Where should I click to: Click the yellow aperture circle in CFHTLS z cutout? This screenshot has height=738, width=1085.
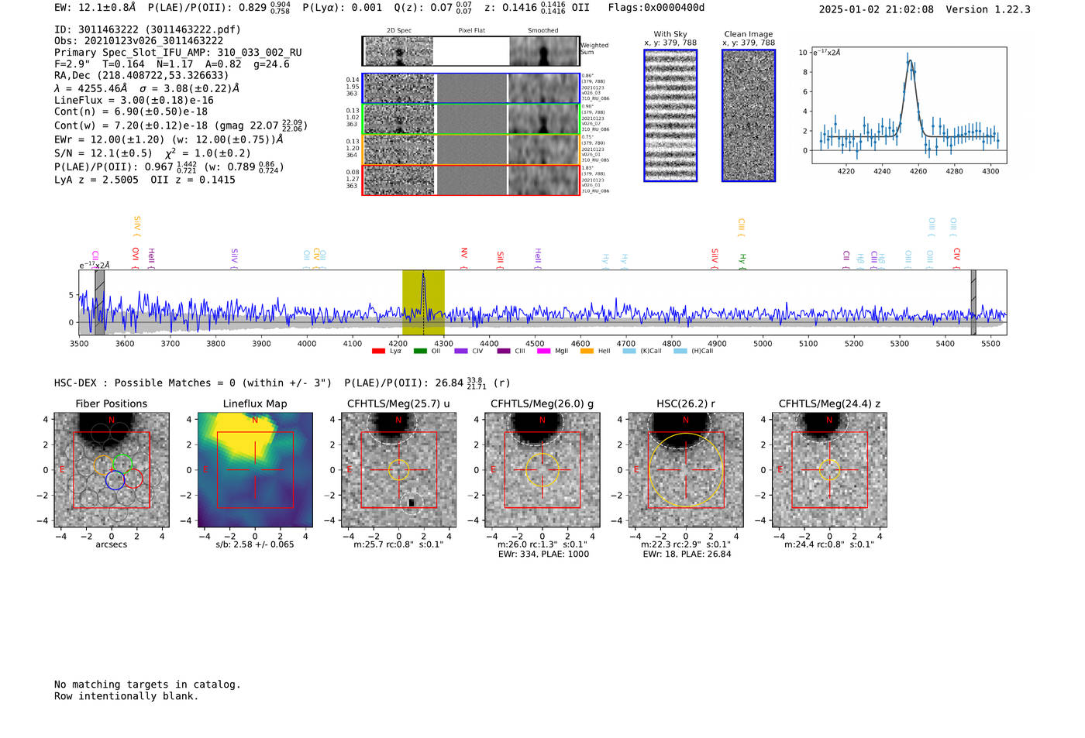pos(829,470)
